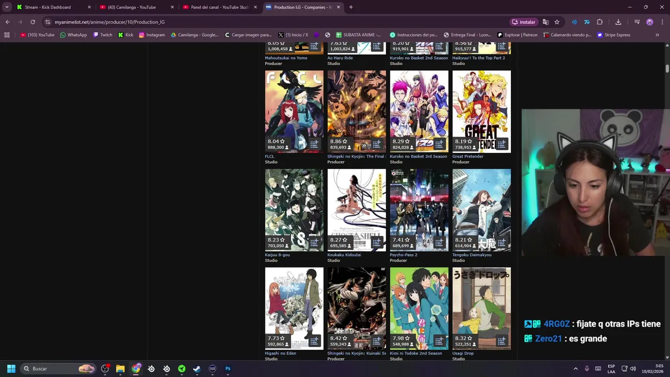Open the Psycho-Pass 2 title link

click(404, 254)
